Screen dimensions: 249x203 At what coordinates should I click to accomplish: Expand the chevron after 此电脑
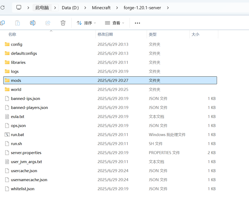(x=55, y=8)
